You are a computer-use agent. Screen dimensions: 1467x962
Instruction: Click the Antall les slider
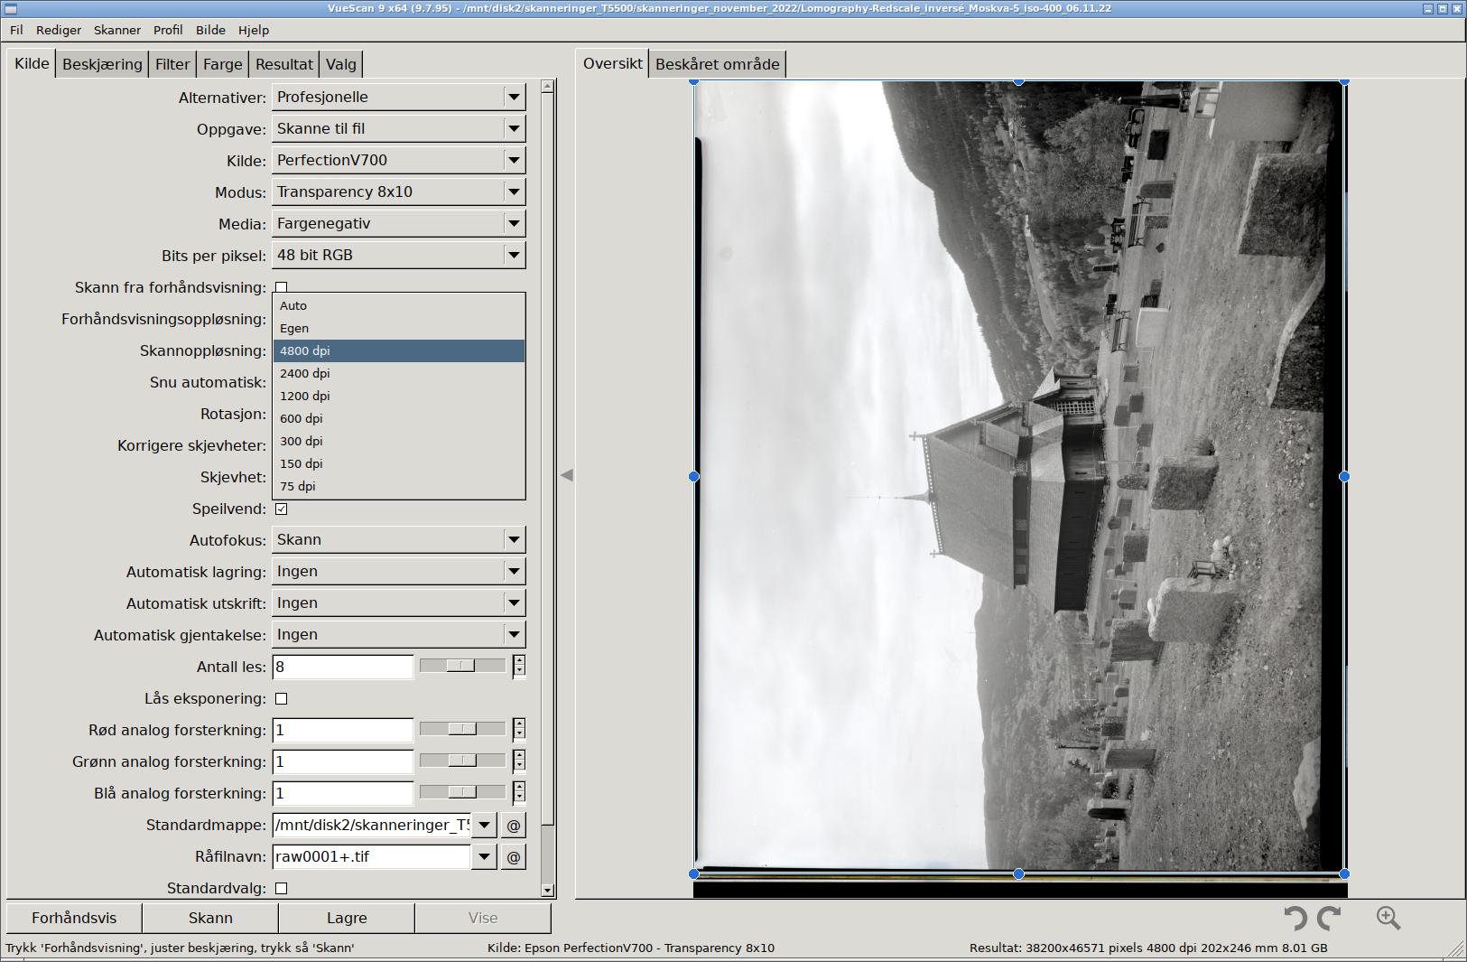coord(462,666)
